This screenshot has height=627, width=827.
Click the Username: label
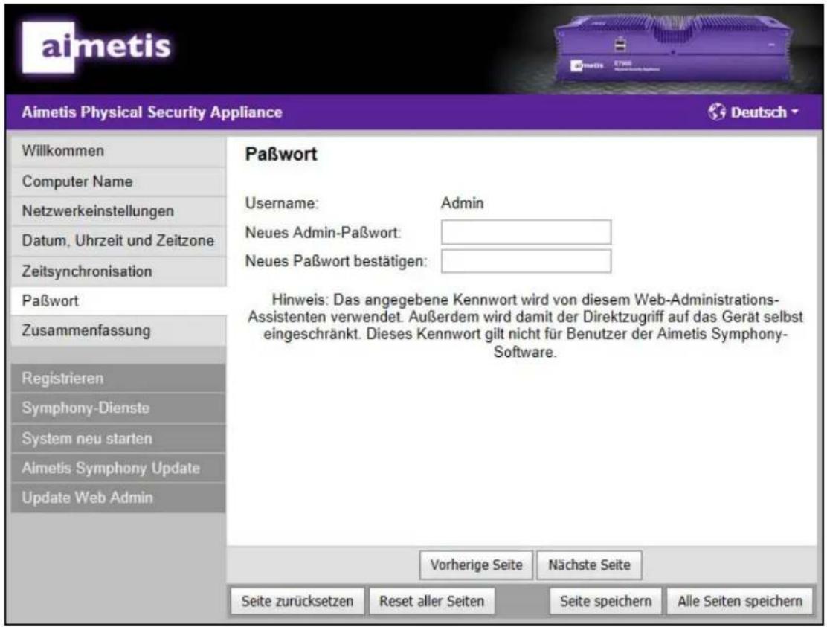pos(282,203)
